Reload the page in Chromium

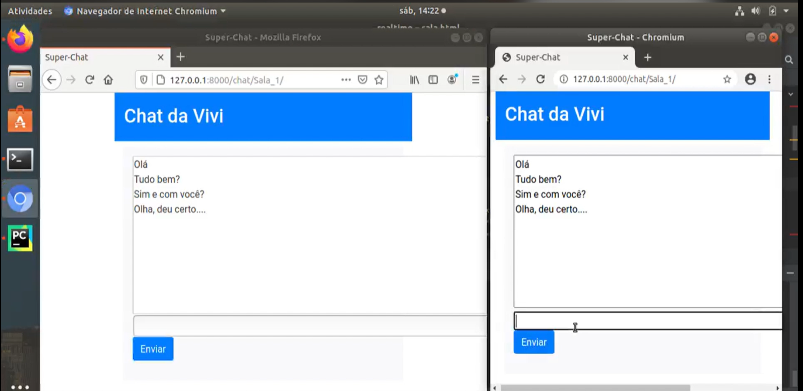tap(540, 79)
